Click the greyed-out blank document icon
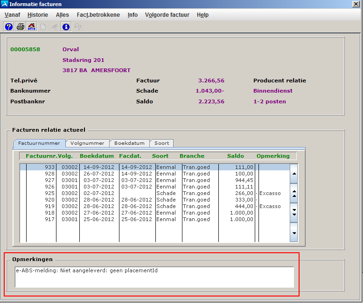Viewport: 363px width, 303px height. (x=43, y=27)
